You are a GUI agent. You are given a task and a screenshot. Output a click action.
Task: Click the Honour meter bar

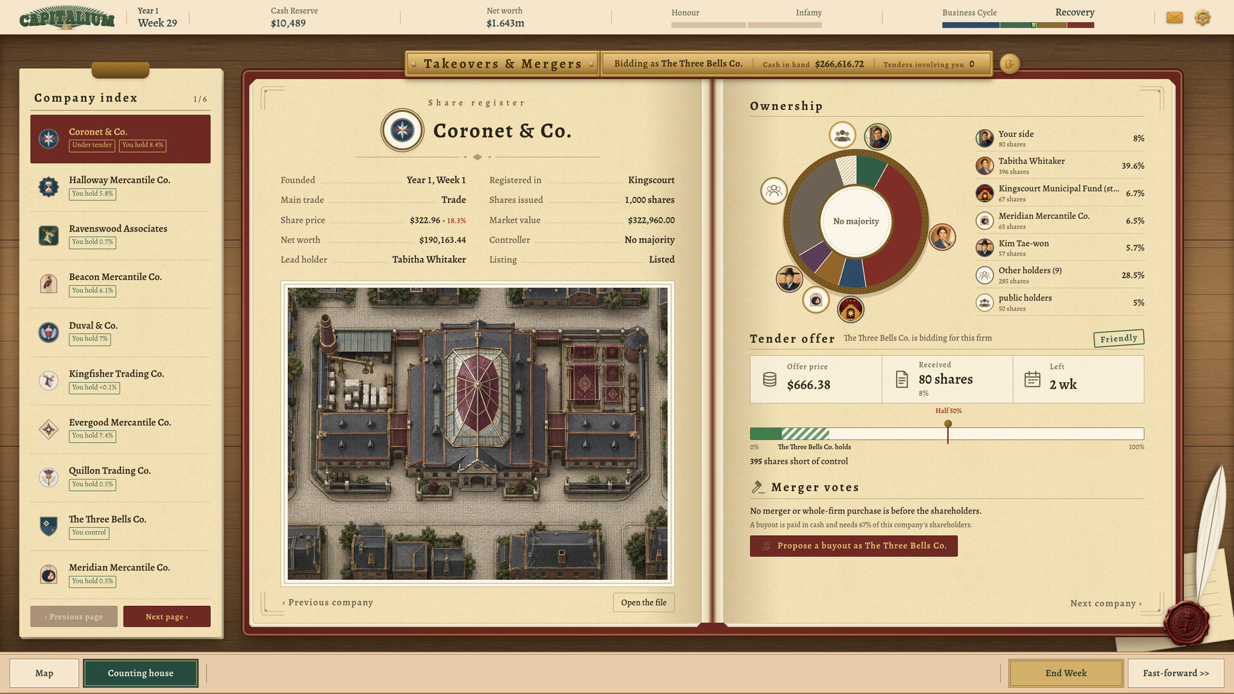tap(708, 25)
